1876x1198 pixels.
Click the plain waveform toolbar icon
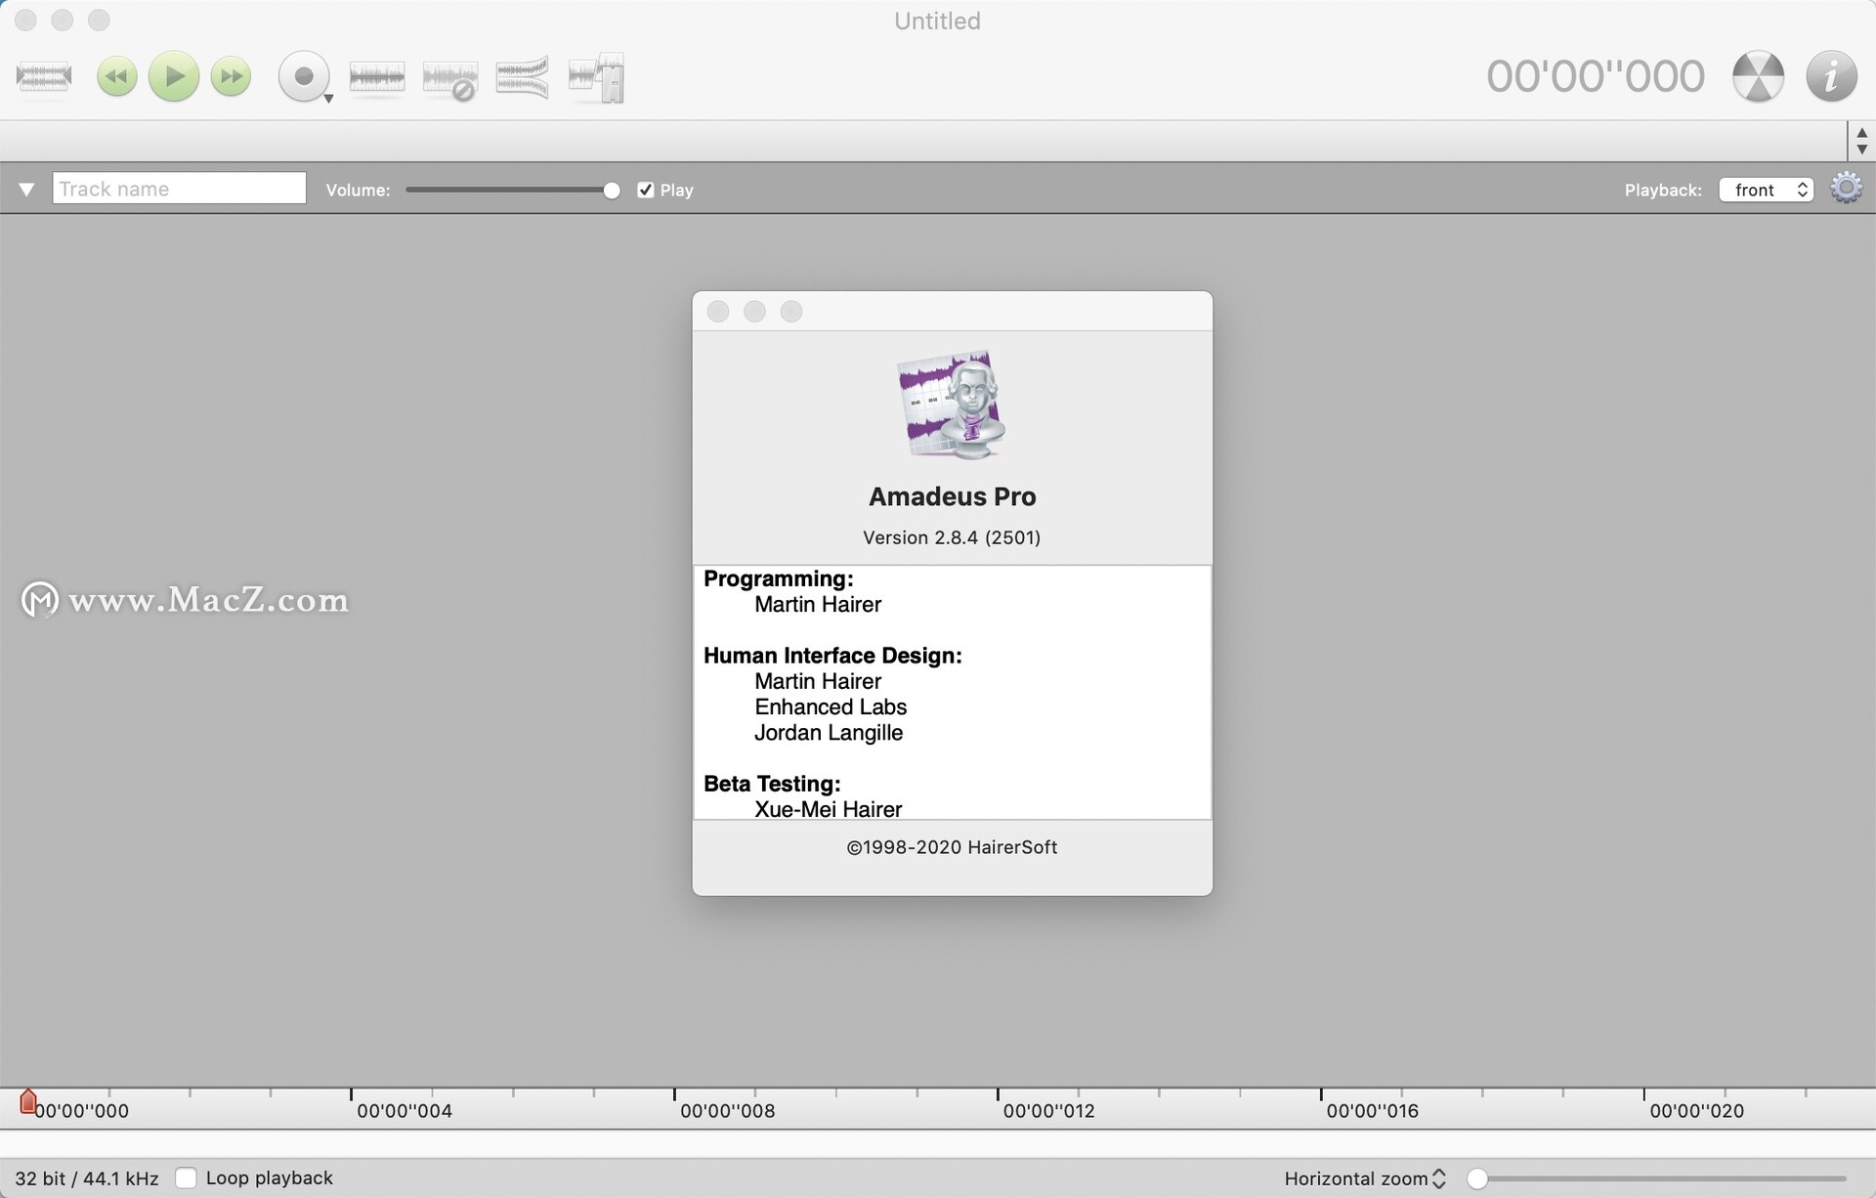tap(377, 77)
